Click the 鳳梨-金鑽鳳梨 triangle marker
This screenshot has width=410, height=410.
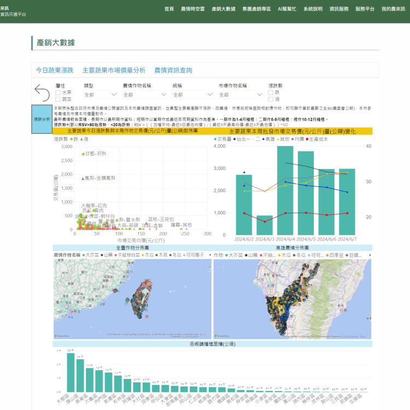coord(81,178)
